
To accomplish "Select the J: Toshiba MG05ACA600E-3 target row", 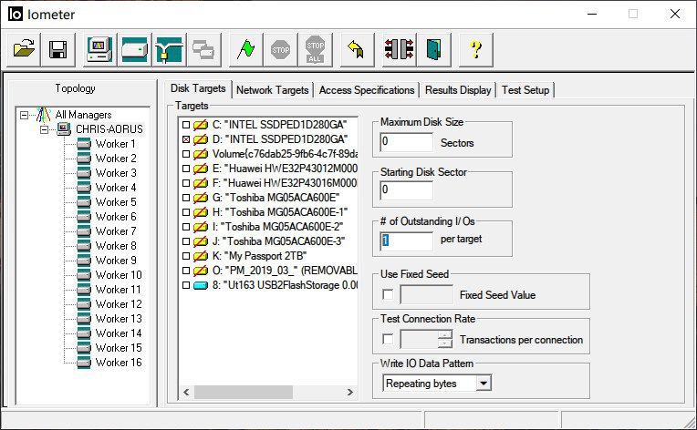I will (x=278, y=241).
